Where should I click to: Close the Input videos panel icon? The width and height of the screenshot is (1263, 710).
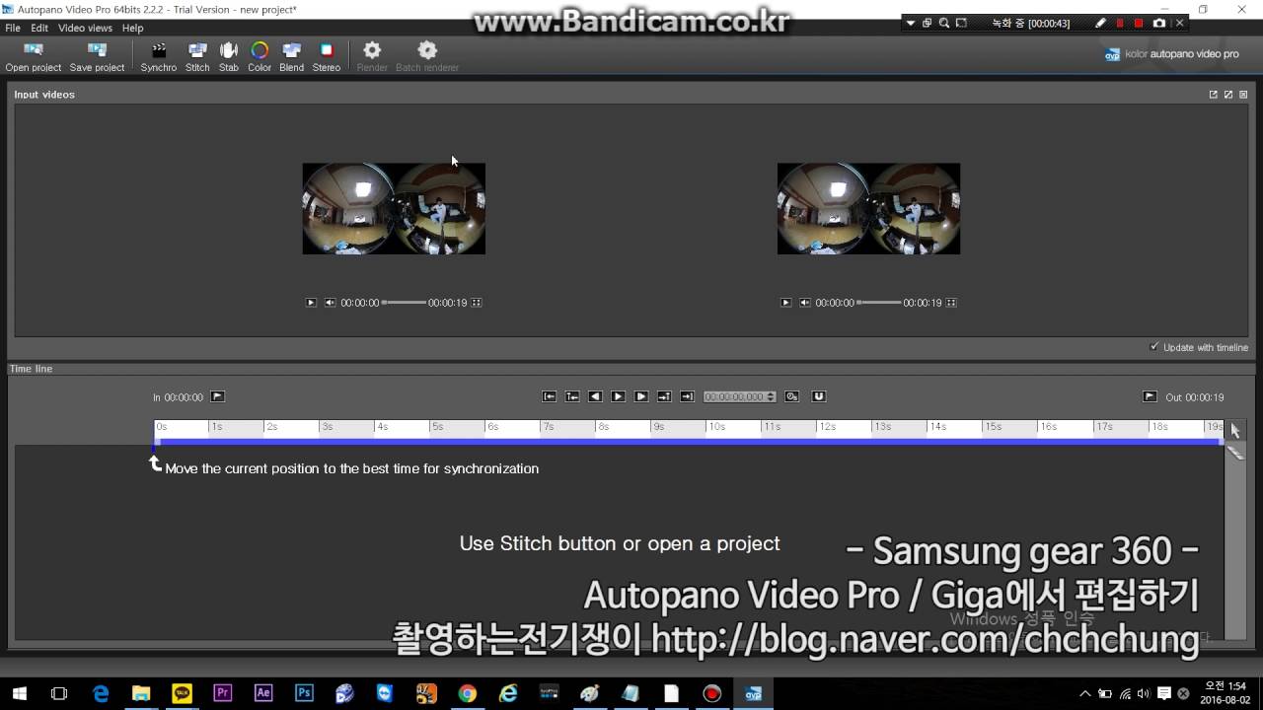pos(1243,95)
